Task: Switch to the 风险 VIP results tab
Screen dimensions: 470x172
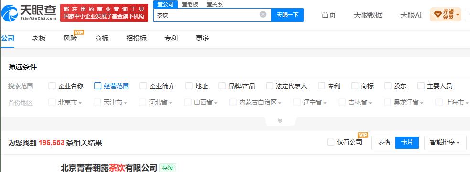Action: (x=70, y=38)
